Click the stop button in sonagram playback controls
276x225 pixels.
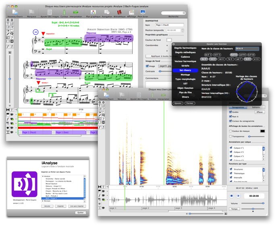click(232, 196)
